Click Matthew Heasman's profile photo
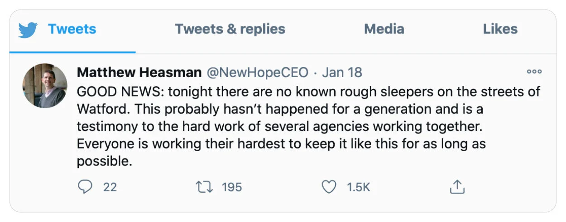This screenshot has height=222, width=566. [x=45, y=86]
